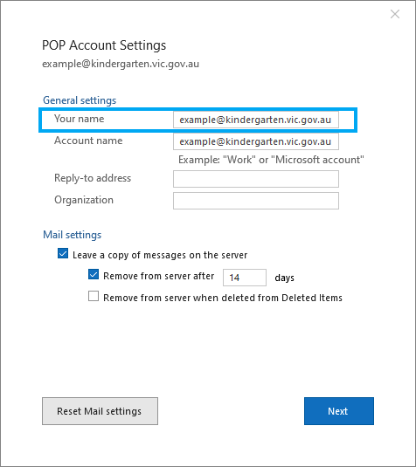
Task: Close the POP Account Settings dialog
Action: click(x=395, y=14)
